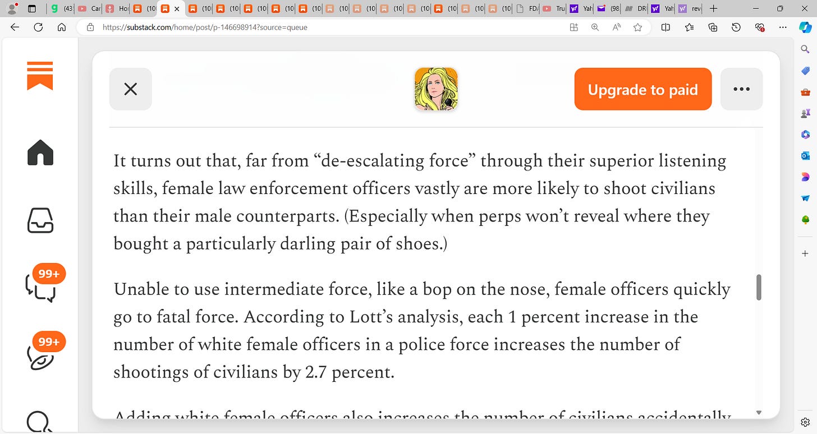Switch to the "DR" tab

pos(635,8)
